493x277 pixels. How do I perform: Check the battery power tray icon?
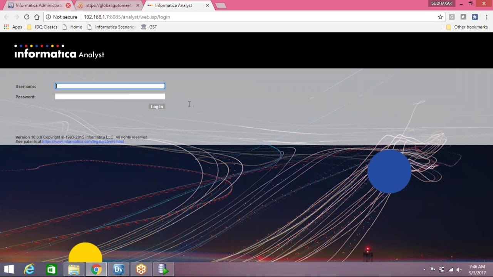[442, 270]
